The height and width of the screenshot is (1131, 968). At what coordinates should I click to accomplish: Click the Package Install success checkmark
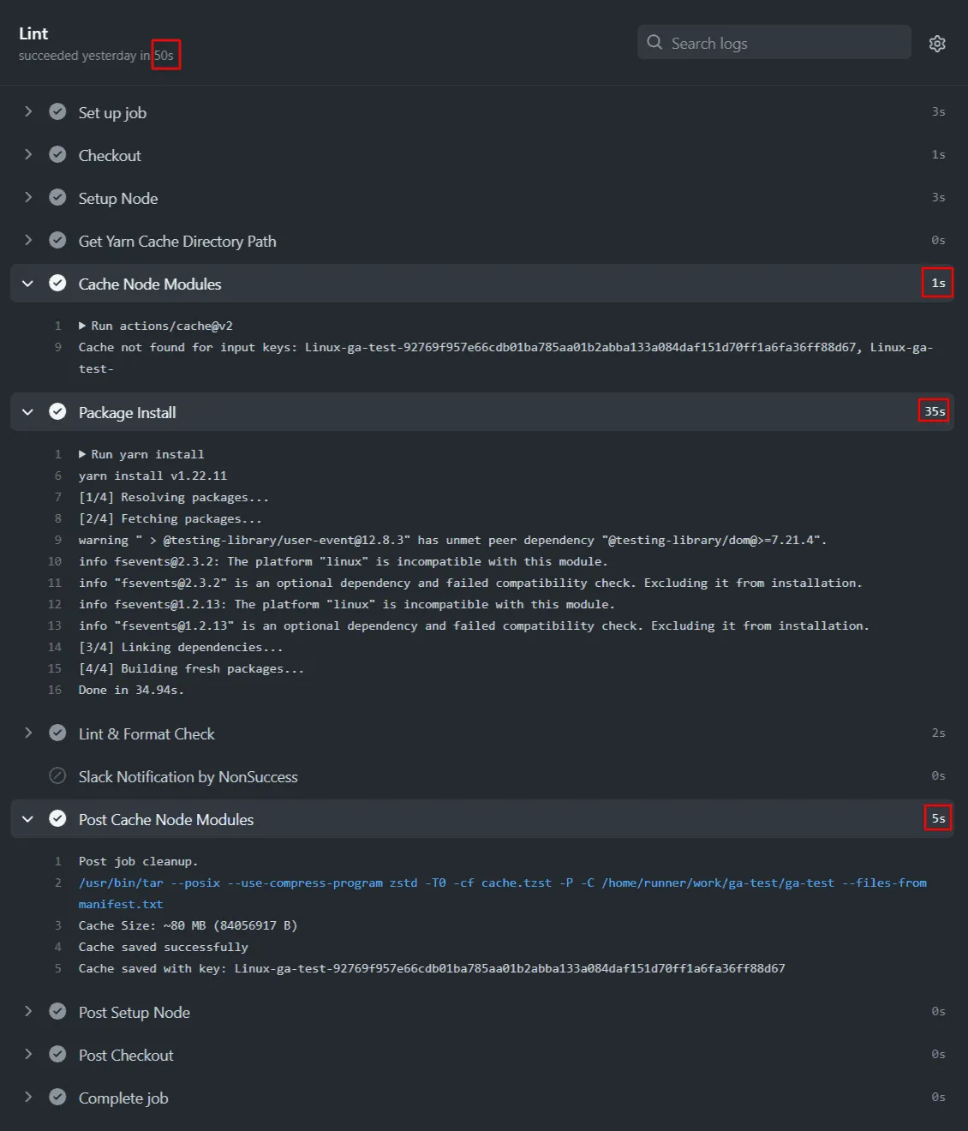(x=57, y=412)
